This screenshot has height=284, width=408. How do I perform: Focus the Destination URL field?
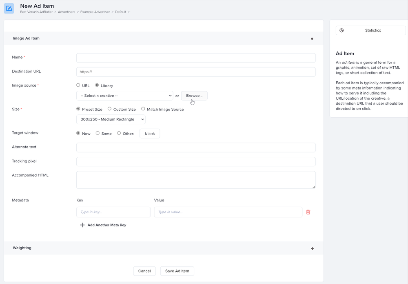(x=196, y=72)
